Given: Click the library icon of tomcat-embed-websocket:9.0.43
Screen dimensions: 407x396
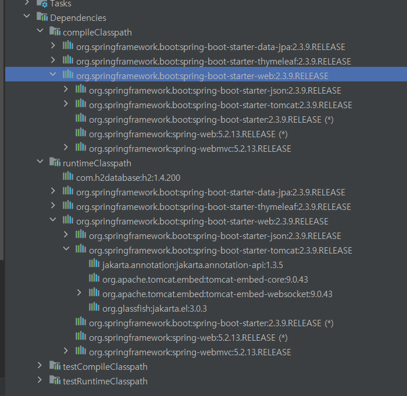Looking at the screenshot, I should (x=94, y=292).
